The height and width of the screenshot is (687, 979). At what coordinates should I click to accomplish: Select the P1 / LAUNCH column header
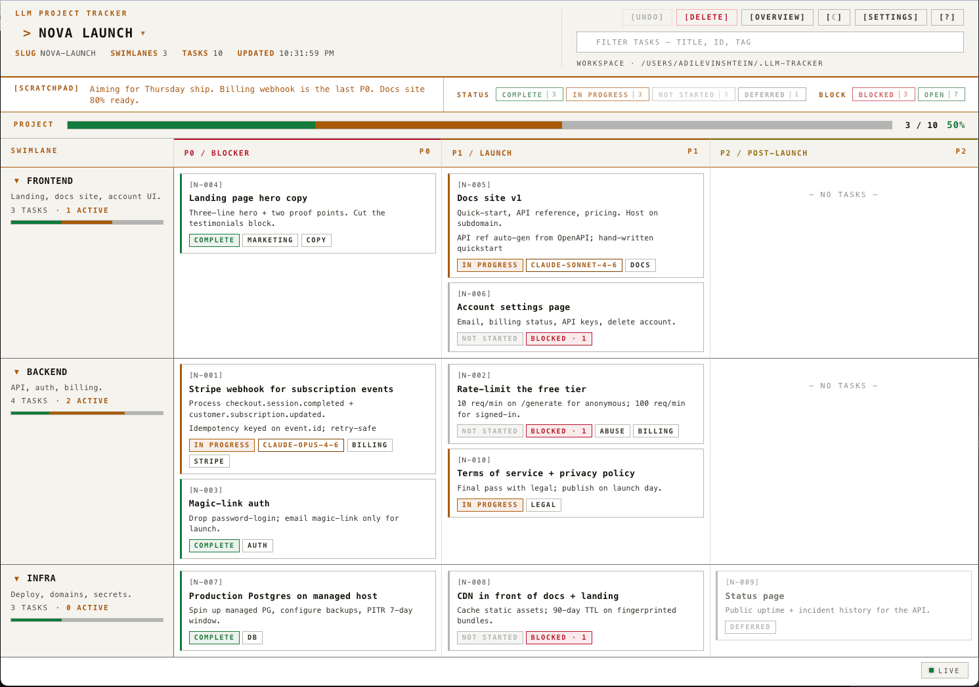click(481, 152)
